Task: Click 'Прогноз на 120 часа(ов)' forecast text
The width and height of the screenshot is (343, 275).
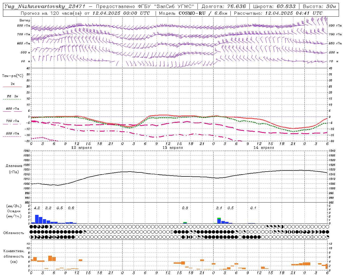Action: click(52, 13)
